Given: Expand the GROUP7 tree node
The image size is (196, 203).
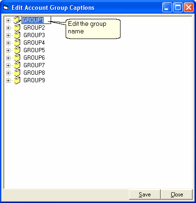Looking at the screenshot, I should pos(8,65).
